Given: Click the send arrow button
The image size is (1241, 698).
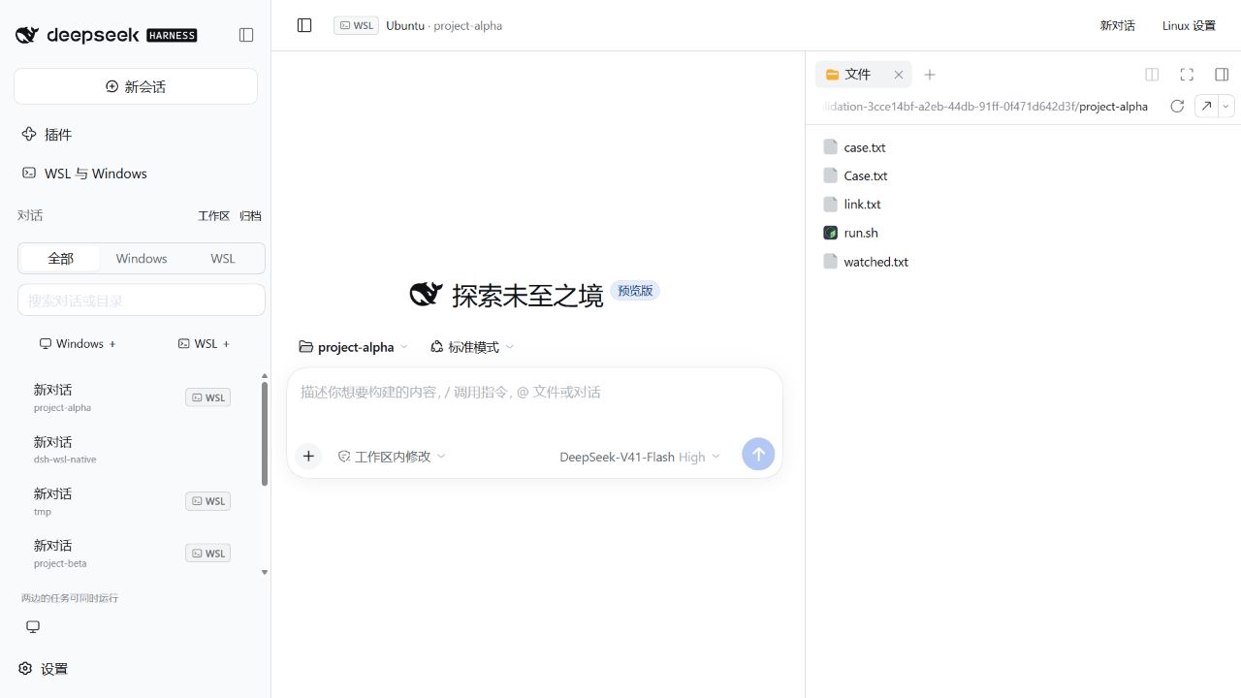Looking at the screenshot, I should (758, 454).
